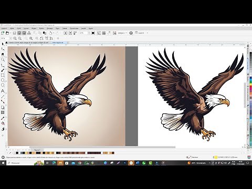Select the Polygon tool
Image resolution: width=252 pixels, height=189 pixels.
pyautogui.click(x=3, y=85)
